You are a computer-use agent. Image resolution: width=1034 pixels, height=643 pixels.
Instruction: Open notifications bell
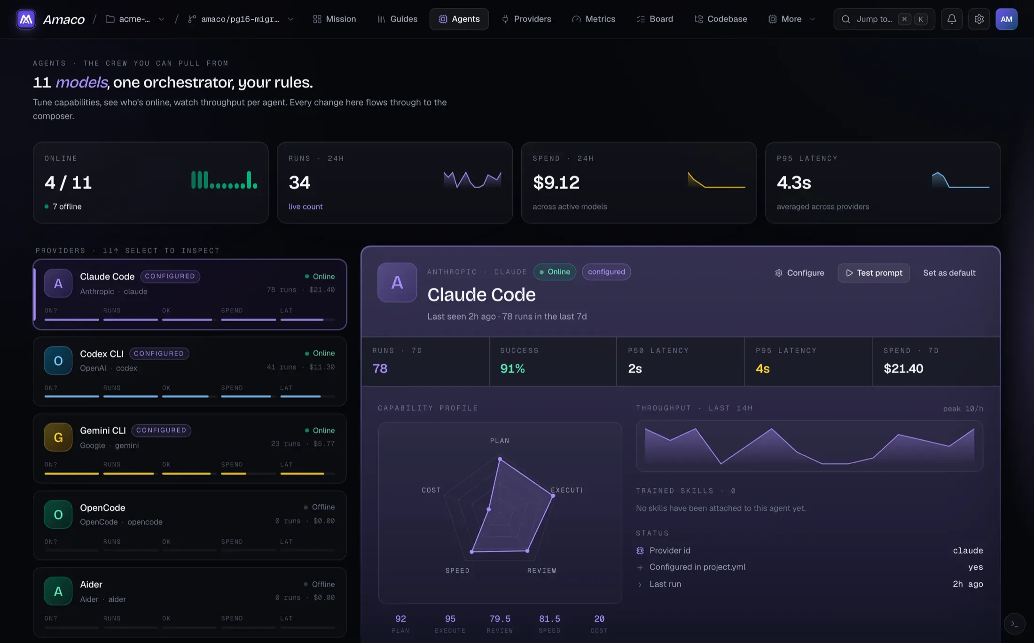pyautogui.click(x=952, y=19)
